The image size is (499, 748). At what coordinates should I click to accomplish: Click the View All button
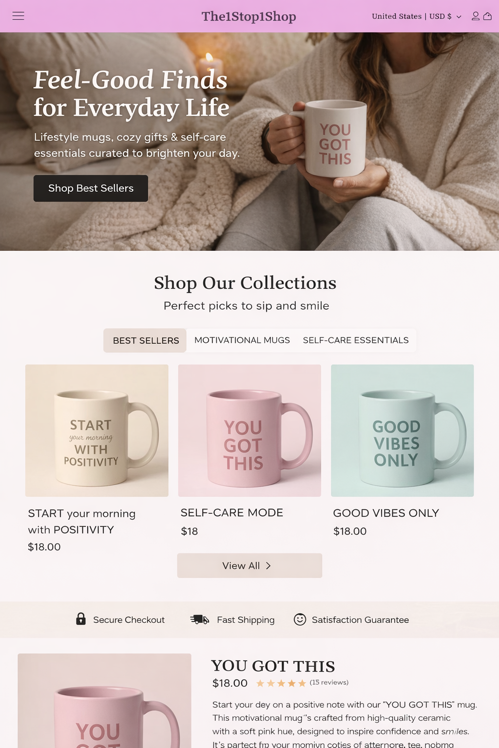(249, 566)
